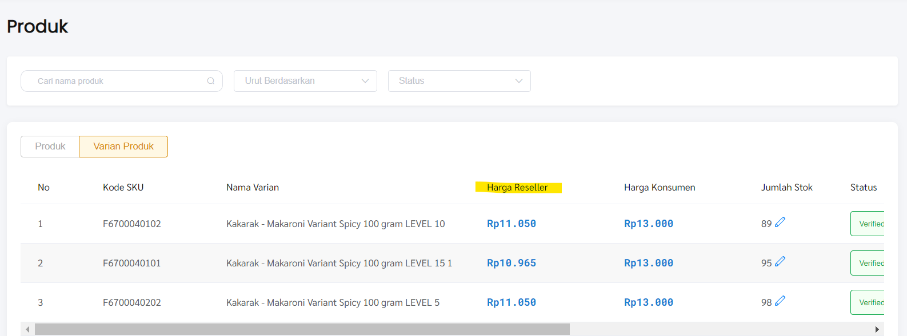907x336 pixels.
Task: Expand the chevron on the Urut Berdasarkan box
Action: tap(365, 81)
